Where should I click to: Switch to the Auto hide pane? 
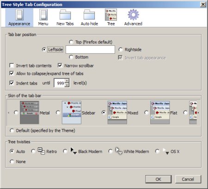89,18
